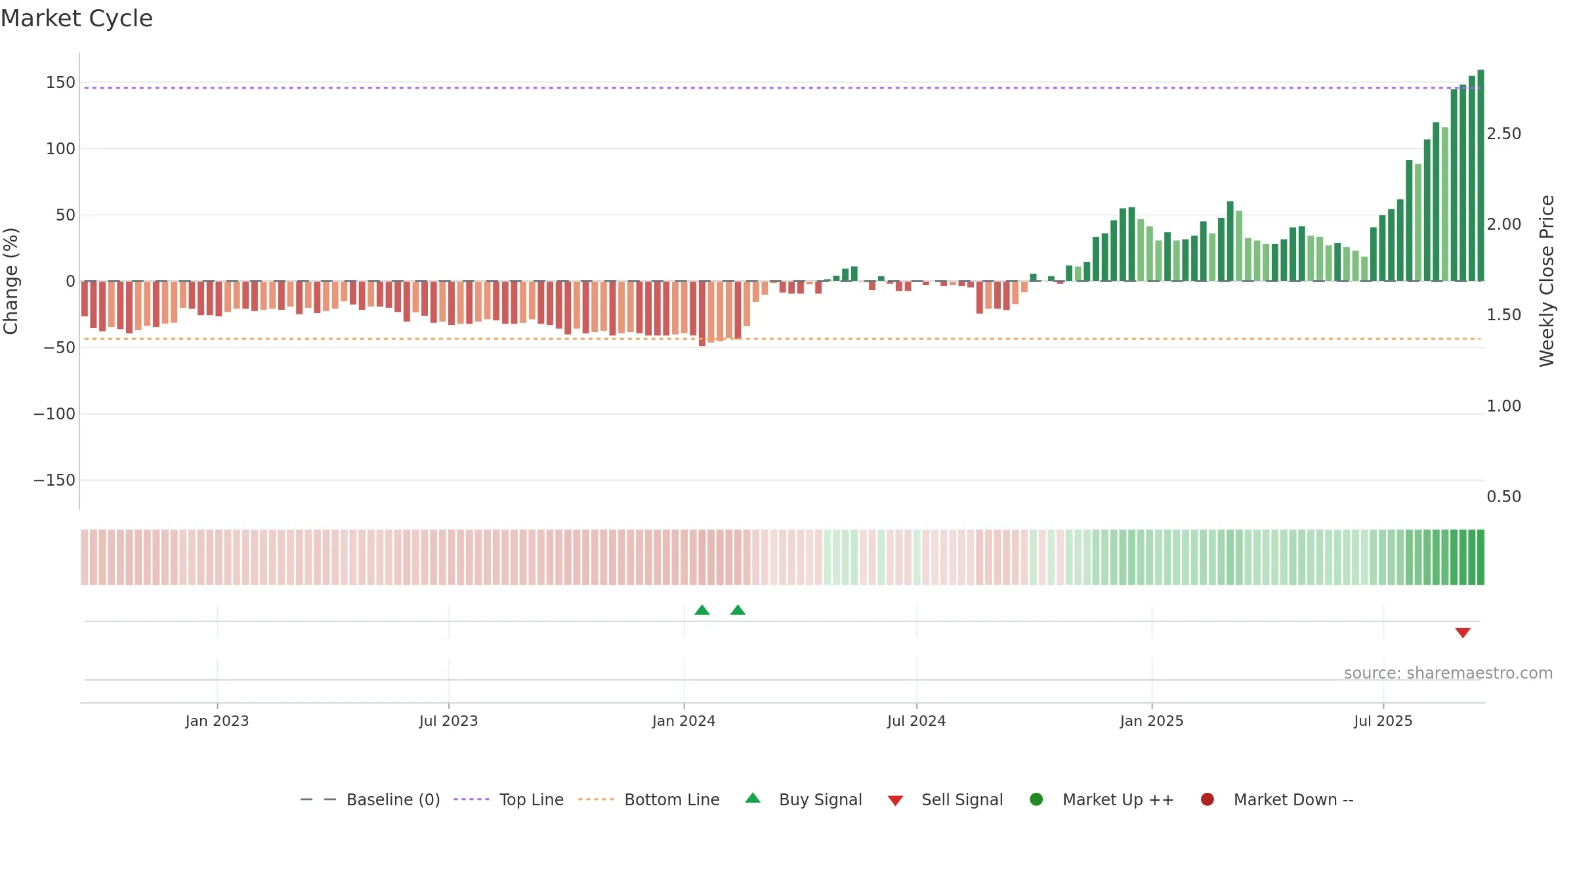Click the Jan 2025 axis label
The width and height of the screenshot is (1575, 886).
(x=1152, y=721)
